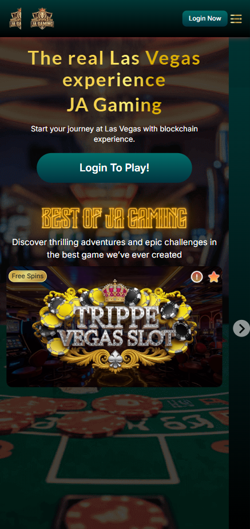
Task: Click the crown atop the Trippe logo
Action: [x=115, y=291]
